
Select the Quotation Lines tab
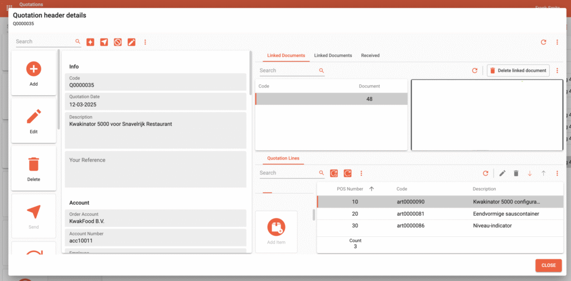click(283, 158)
